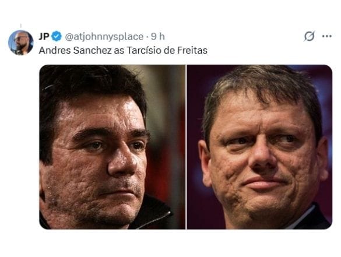Click the dark suit shoulder in right photo
Viewport: 341px width, 257px height.
pos(313,219)
